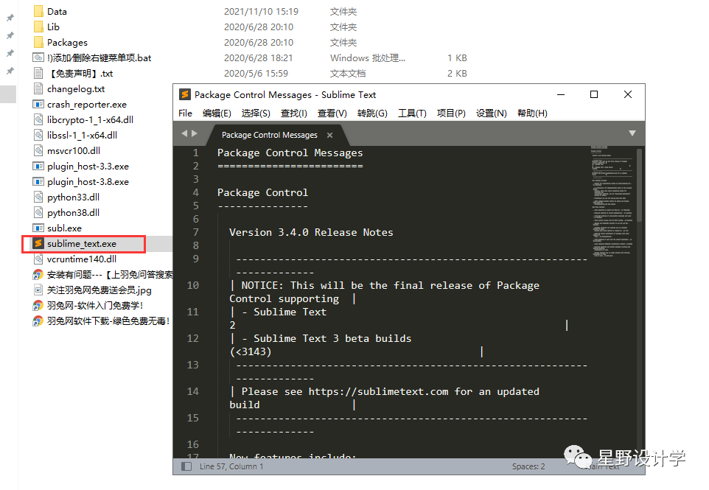Open the 设置(N) menu
Screen dimensions: 709x490
pos(492,113)
